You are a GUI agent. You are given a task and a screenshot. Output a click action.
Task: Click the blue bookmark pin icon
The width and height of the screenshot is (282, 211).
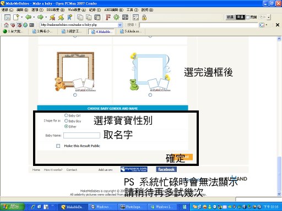[x=69, y=18]
